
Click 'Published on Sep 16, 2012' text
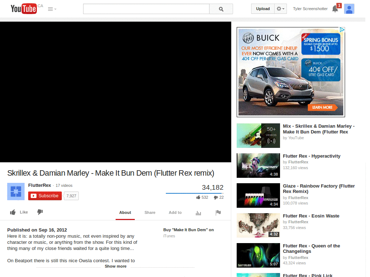tap(37, 230)
